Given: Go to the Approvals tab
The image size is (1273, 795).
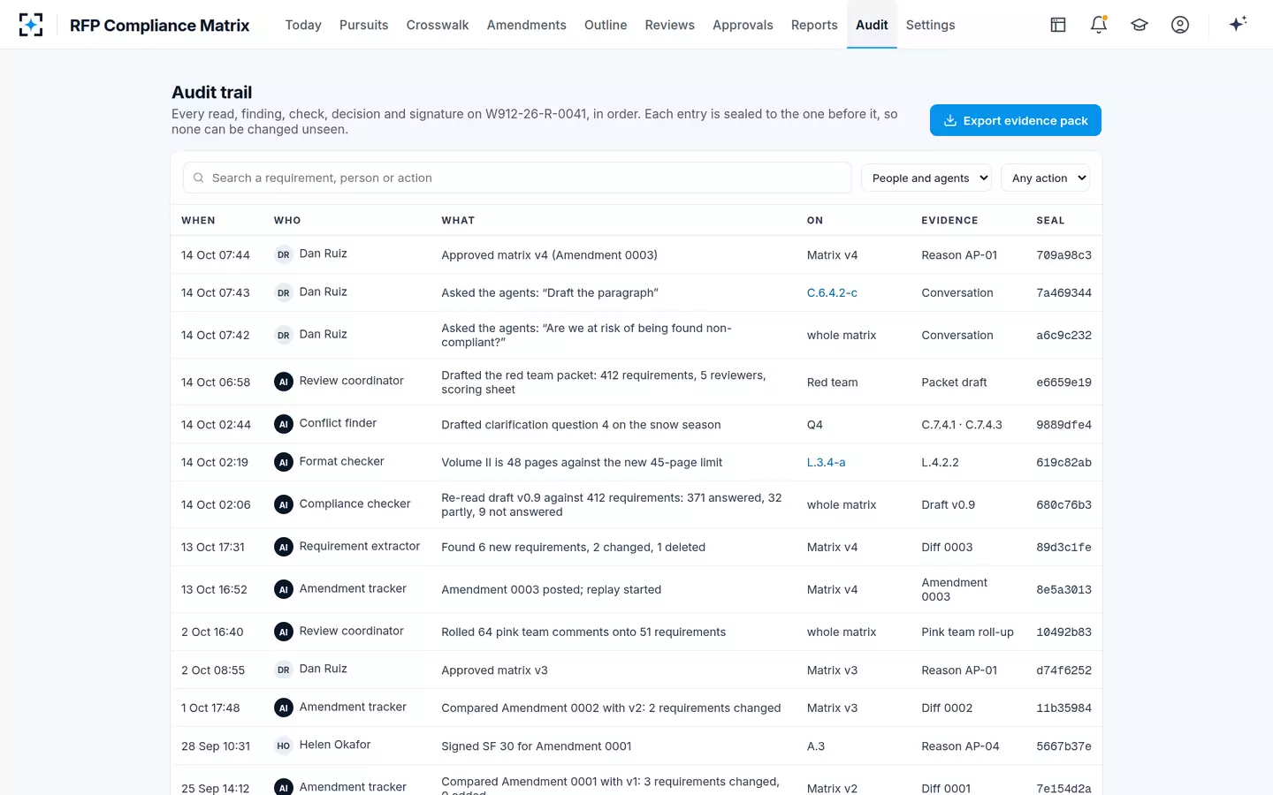Looking at the screenshot, I should [x=743, y=25].
